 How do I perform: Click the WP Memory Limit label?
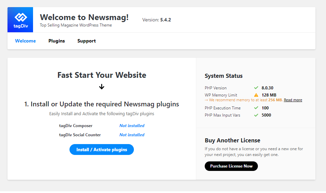point(221,95)
